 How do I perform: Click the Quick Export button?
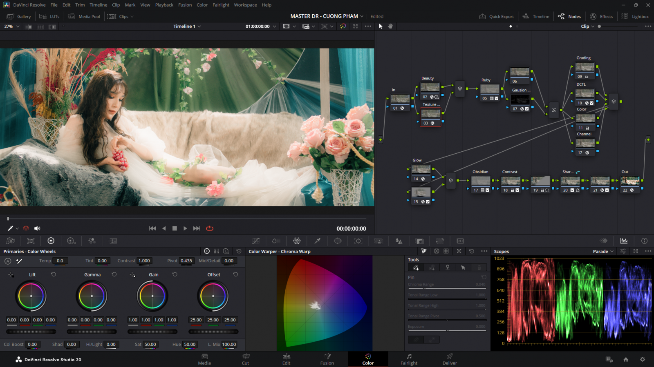click(497, 16)
